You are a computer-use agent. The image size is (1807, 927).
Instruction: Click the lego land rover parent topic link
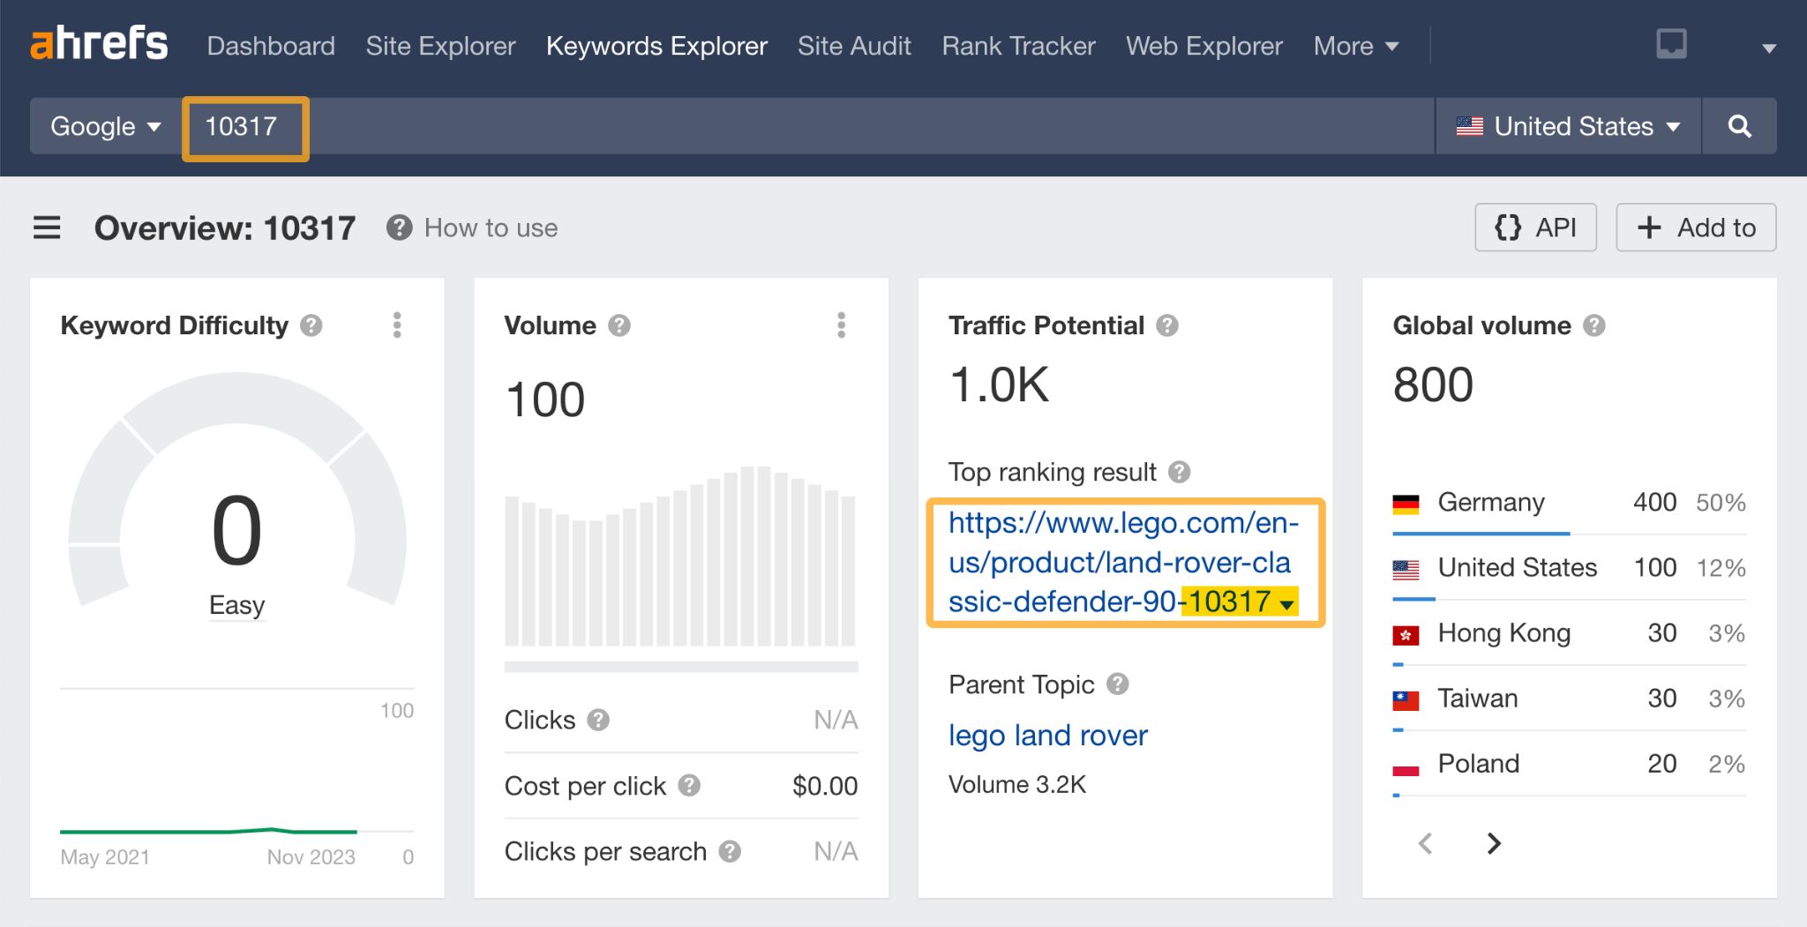coord(1046,736)
